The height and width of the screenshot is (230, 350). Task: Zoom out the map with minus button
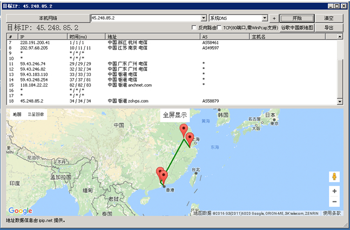pyautogui.click(x=334, y=202)
